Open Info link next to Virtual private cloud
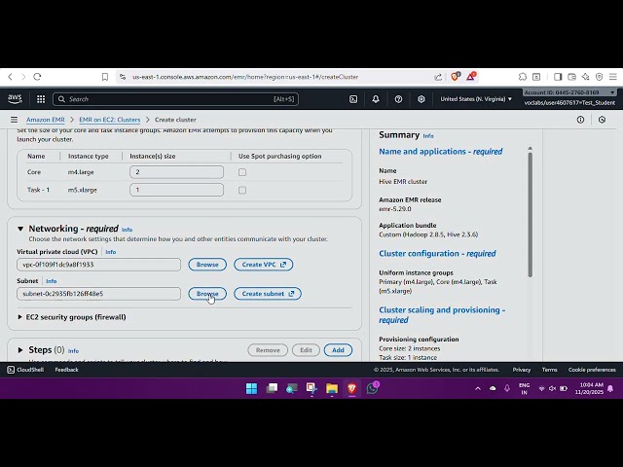The width and height of the screenshot is (623, 467). tap(110, 252)
